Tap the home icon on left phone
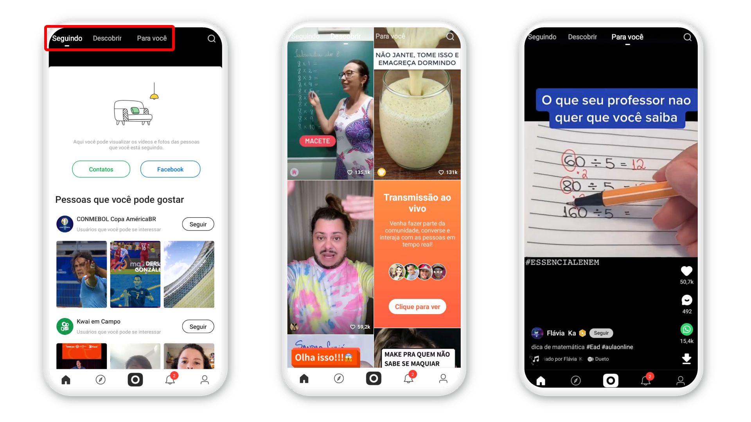 67,380
